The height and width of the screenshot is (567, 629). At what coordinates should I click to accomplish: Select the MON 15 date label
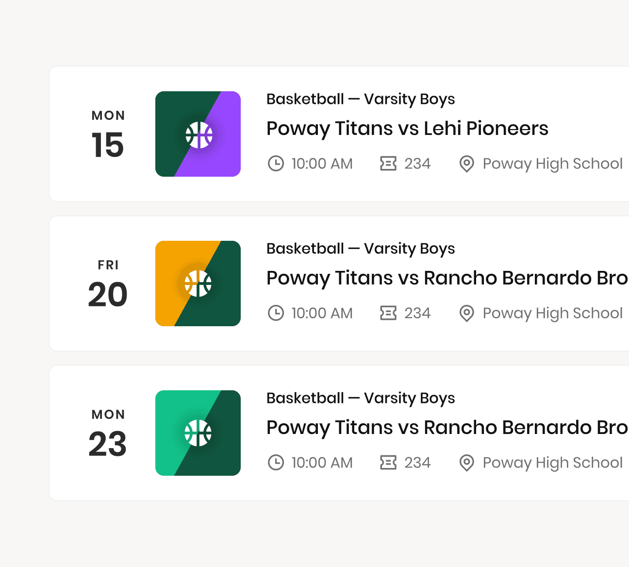[x=108, y=134]
